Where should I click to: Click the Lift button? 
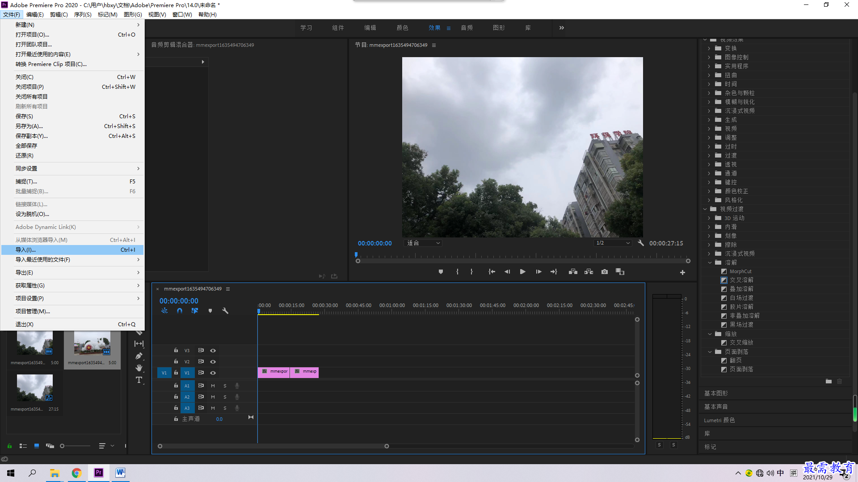(573, 272)
